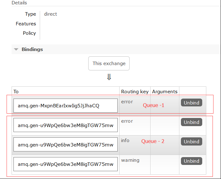Click the Features label

coord(26,24)
